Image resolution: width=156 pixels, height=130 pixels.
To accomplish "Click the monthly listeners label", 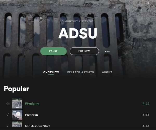I will click(78, 21).
